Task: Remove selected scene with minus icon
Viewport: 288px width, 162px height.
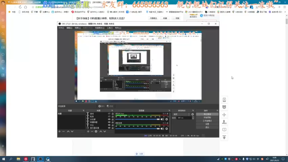Action: [x=63, y=131]
